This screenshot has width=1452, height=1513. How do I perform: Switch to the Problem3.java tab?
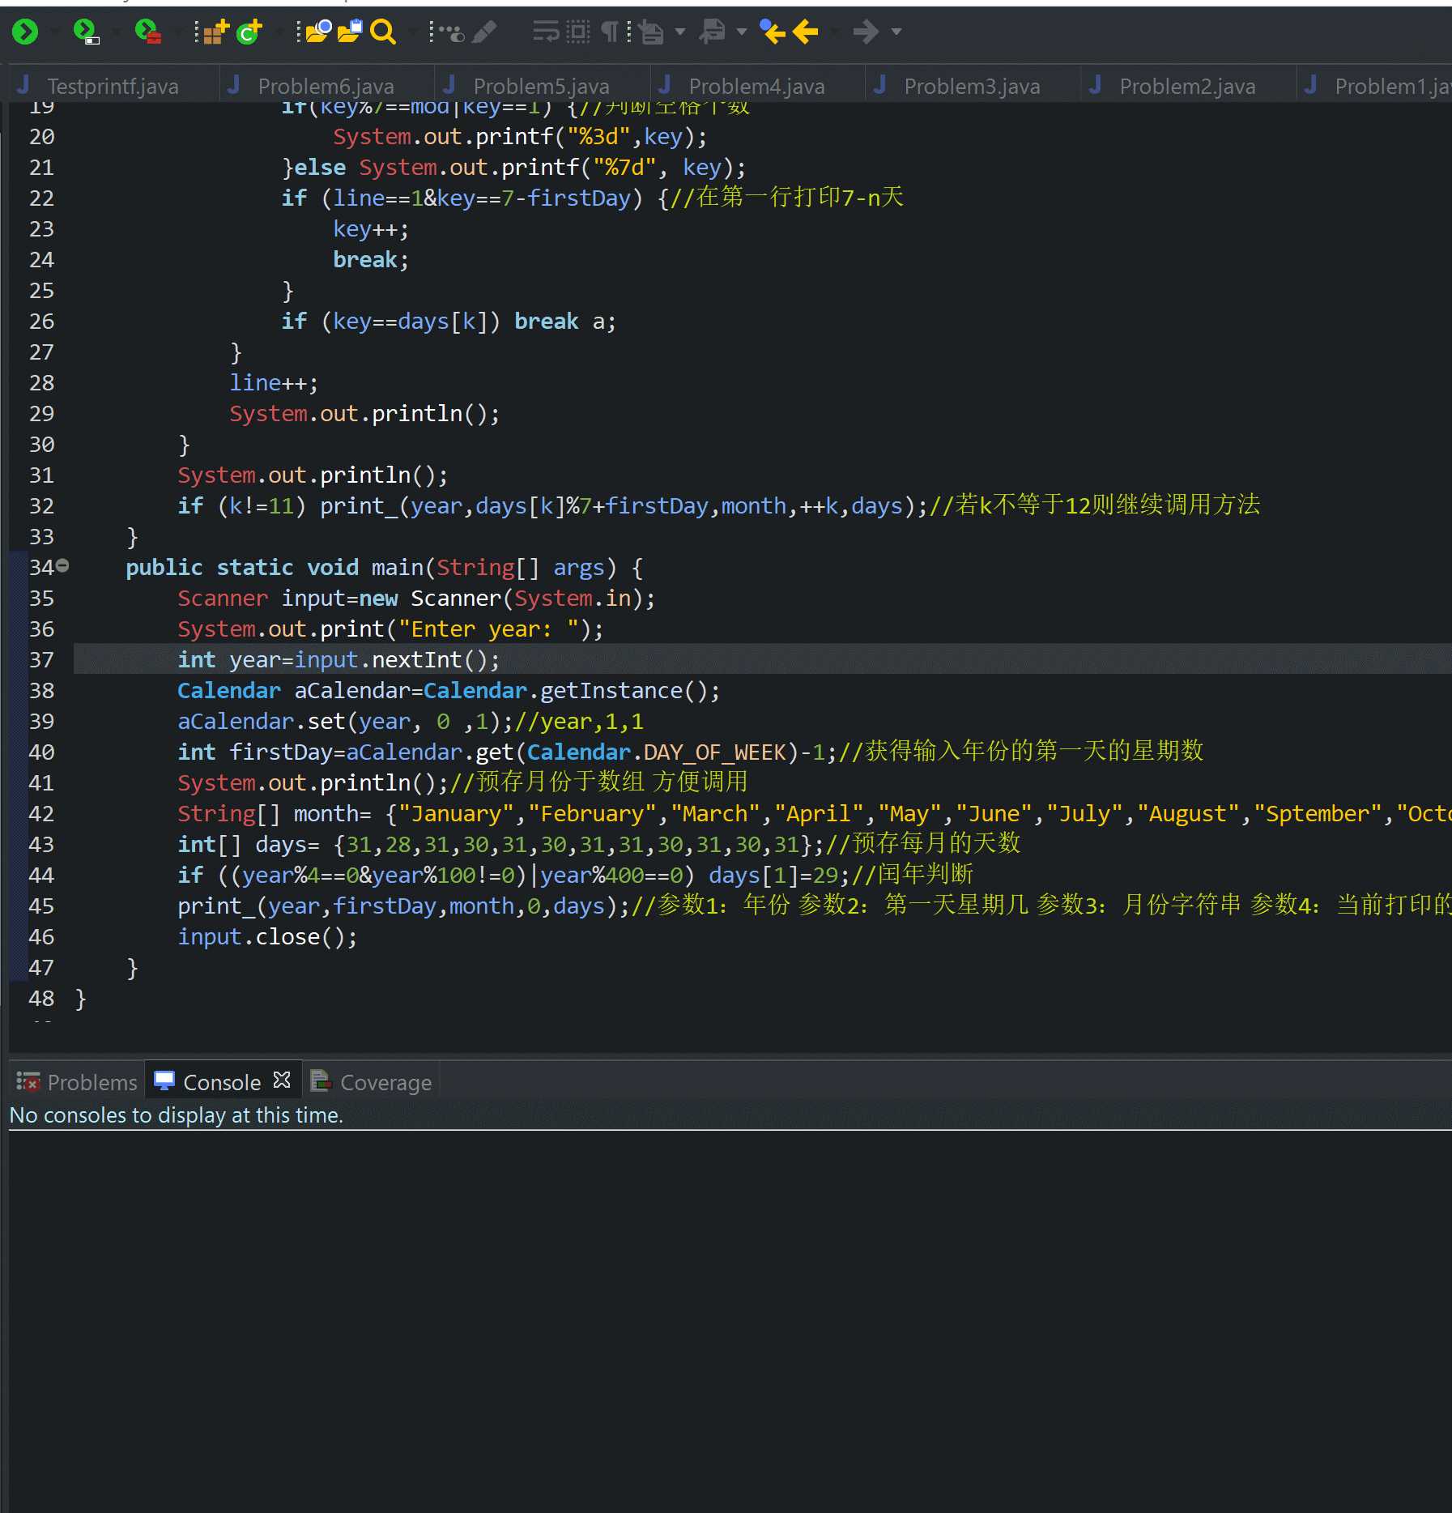(972, 86)
